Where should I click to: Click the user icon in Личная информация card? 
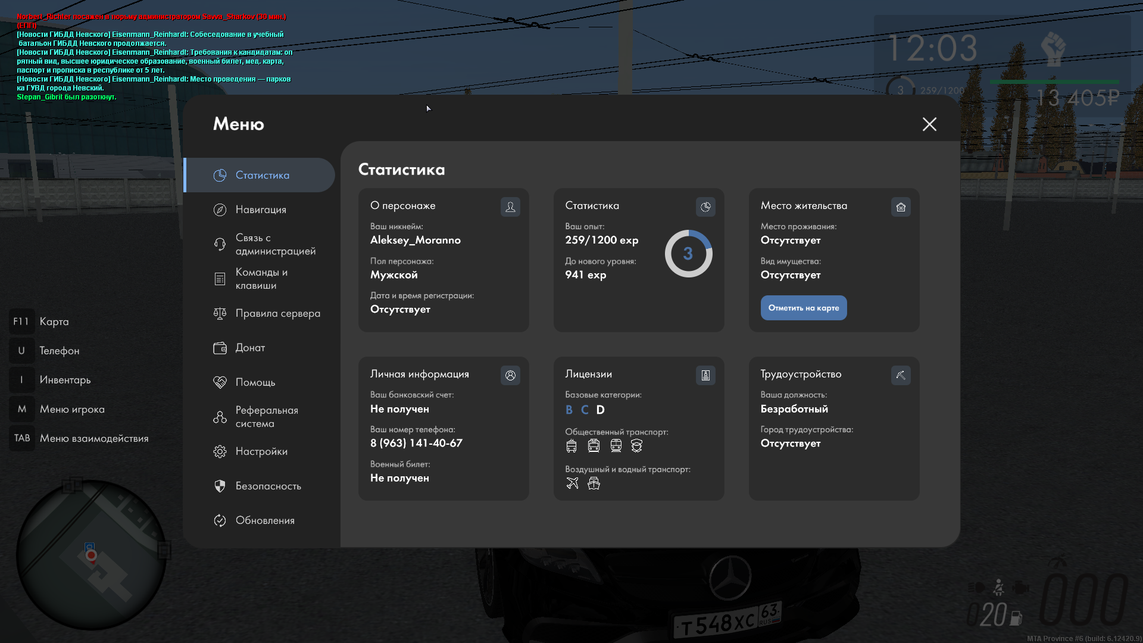pos(510,375)
